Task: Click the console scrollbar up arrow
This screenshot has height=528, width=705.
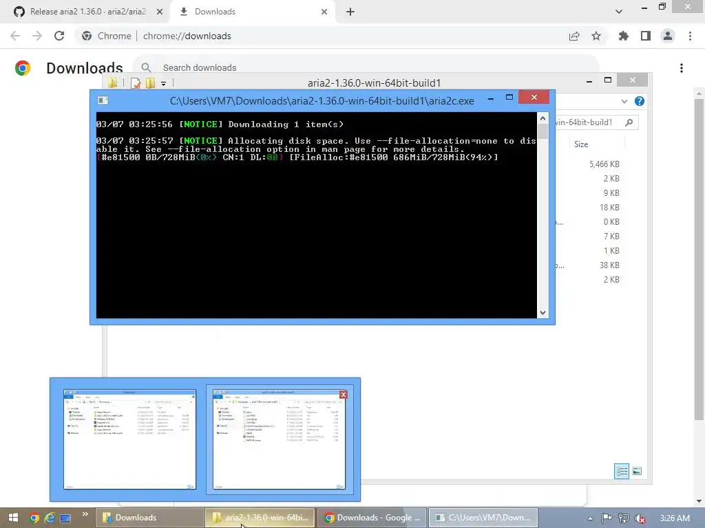Action: tap(543, 118)
